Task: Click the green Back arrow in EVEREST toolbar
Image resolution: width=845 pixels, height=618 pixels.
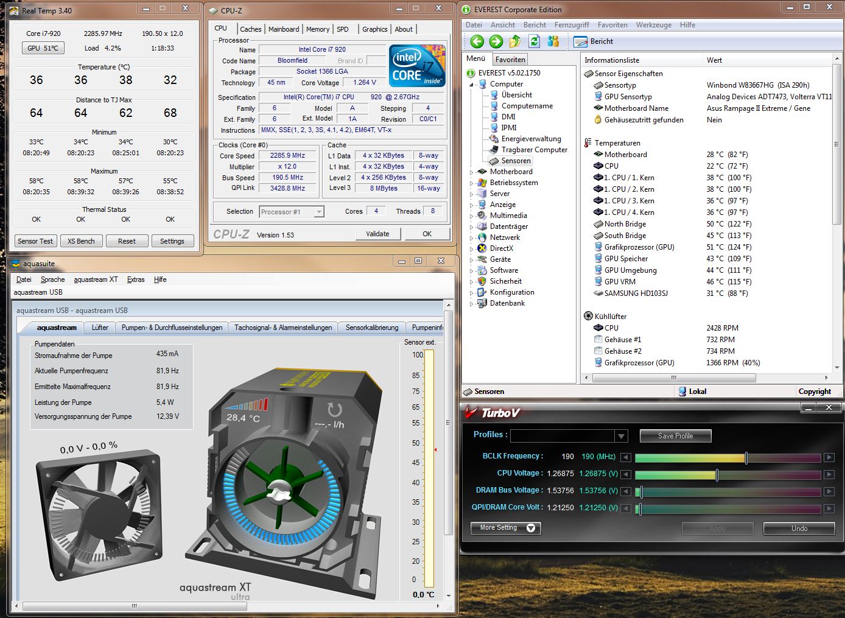Action: pyautogui.click(x=477, y=41)
